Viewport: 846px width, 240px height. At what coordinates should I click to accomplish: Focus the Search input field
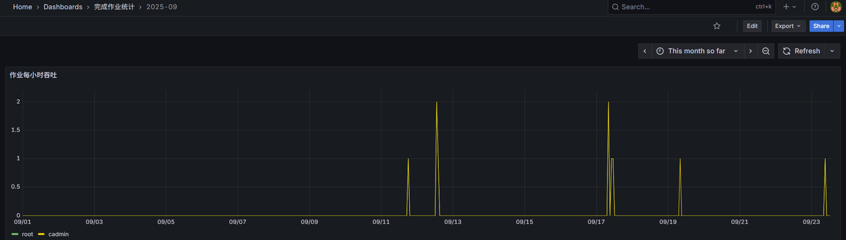click(691, 7)
